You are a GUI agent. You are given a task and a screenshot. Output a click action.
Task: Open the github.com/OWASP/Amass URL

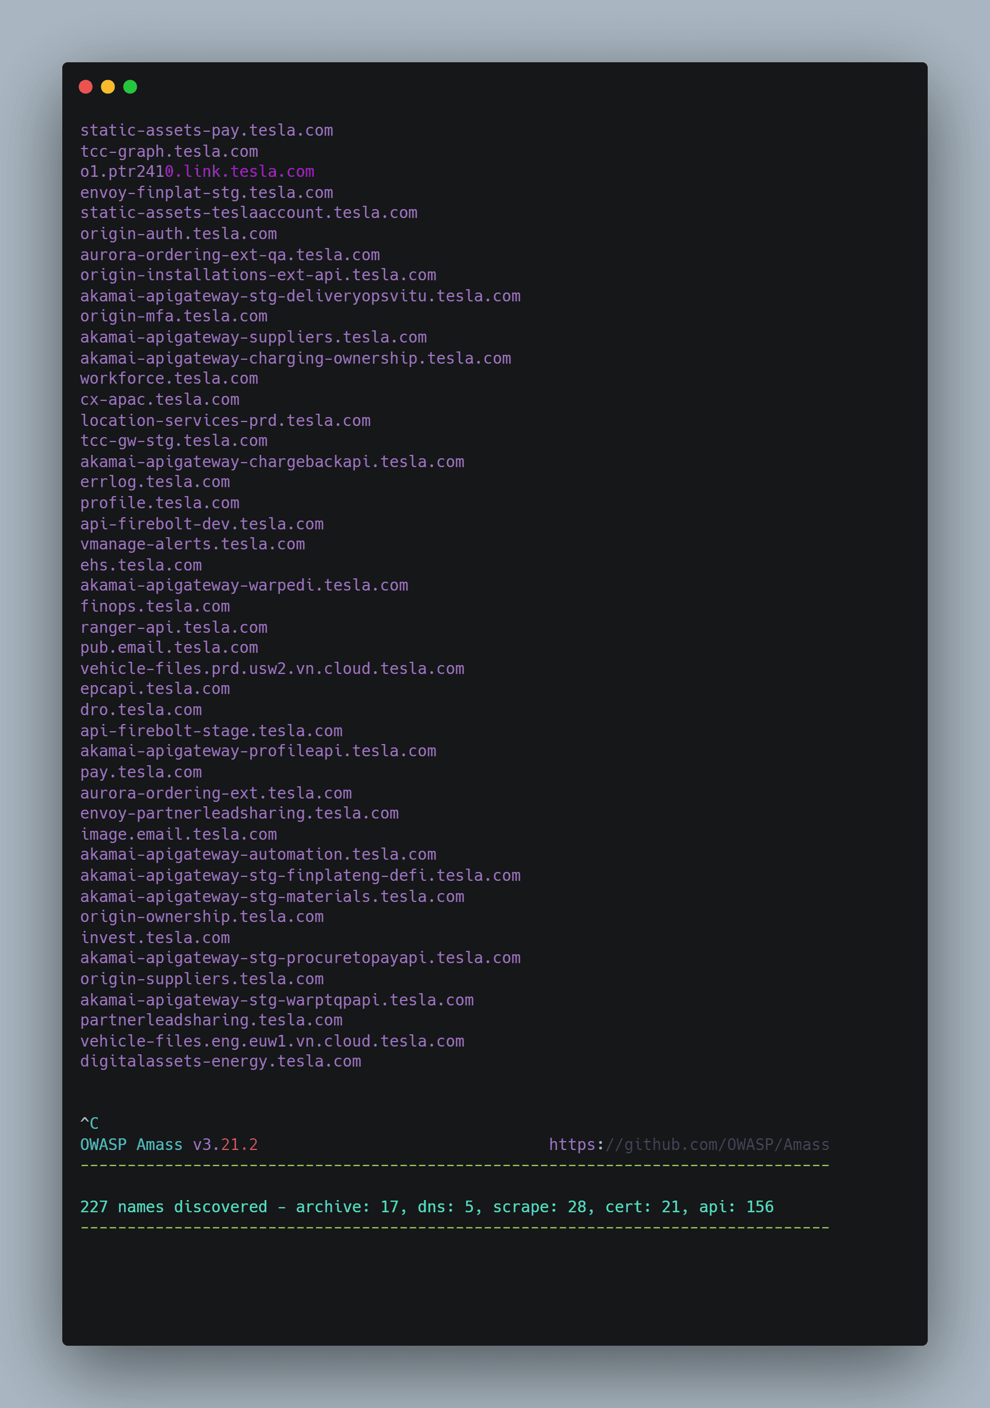pos(688,1145)
